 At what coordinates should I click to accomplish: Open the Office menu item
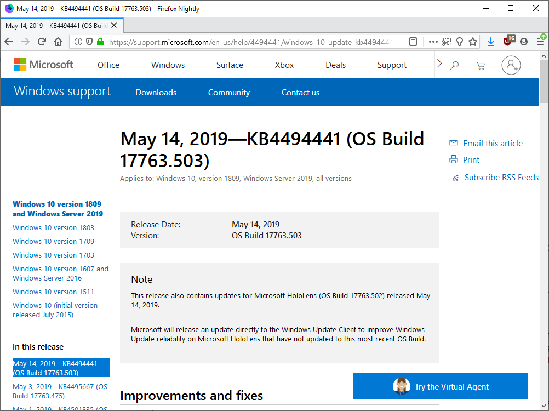click(108, 65)
